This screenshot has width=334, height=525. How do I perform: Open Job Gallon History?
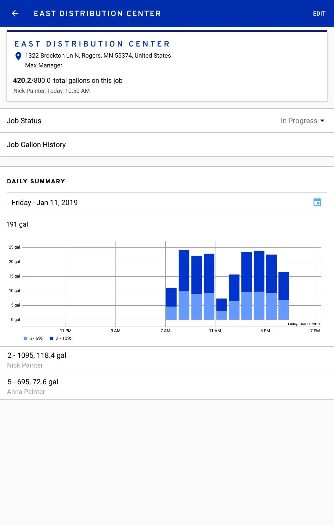pyautogui.click(x=36, y=145)
